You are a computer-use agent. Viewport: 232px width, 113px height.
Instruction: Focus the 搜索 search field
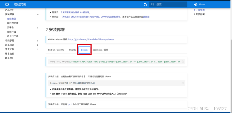(x=168, y=4)
